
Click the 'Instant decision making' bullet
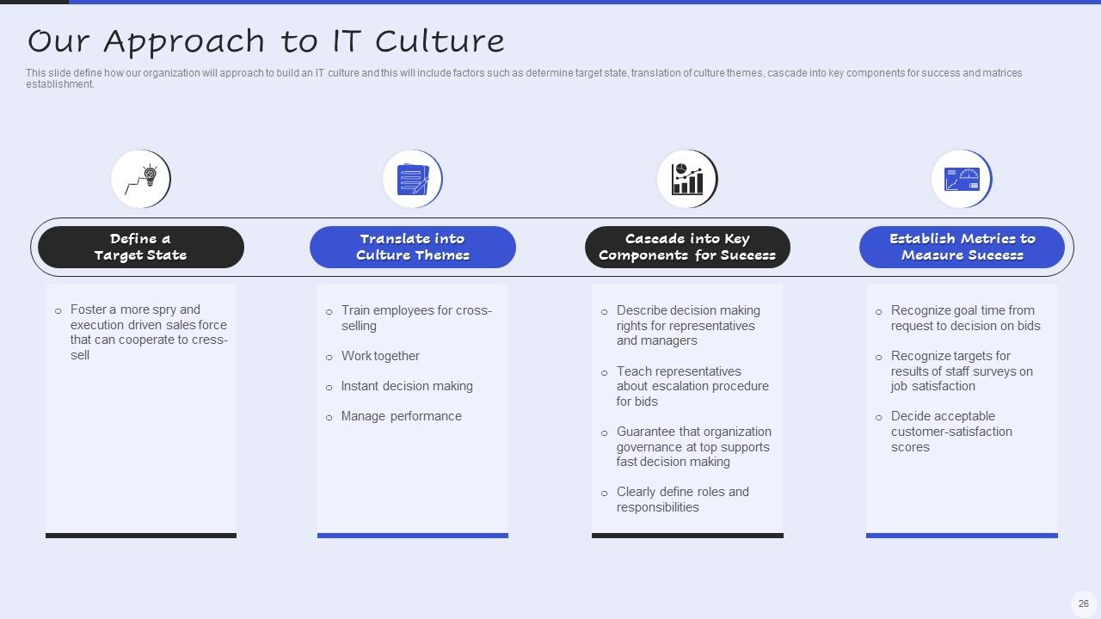(399, 386)
